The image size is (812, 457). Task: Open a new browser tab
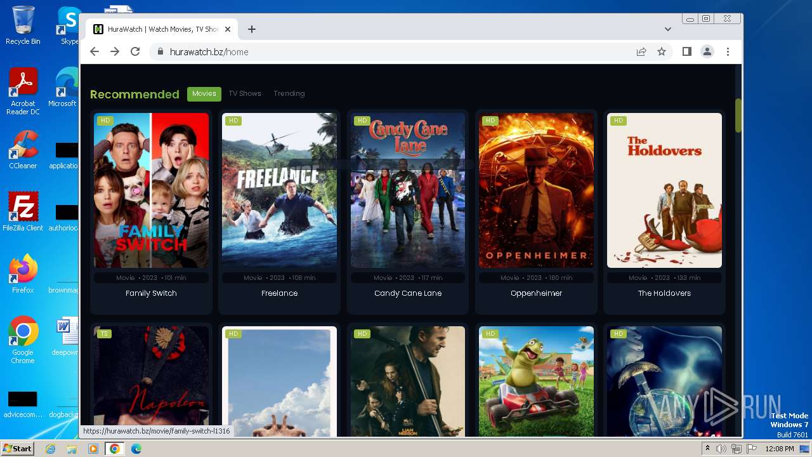(x=252, y=29)
